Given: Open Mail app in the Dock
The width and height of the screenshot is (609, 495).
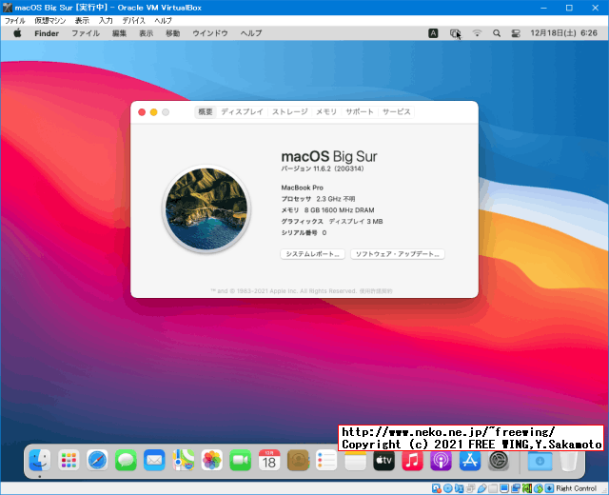Looking at the screenshot, I should click(x=154, y=461).
